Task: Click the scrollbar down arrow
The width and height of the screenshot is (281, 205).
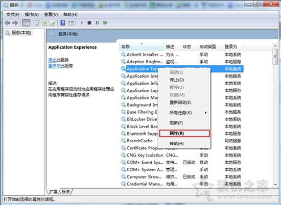Action: [x=275, y=184]
